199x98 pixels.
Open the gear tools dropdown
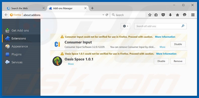click(x=125, y=26)
